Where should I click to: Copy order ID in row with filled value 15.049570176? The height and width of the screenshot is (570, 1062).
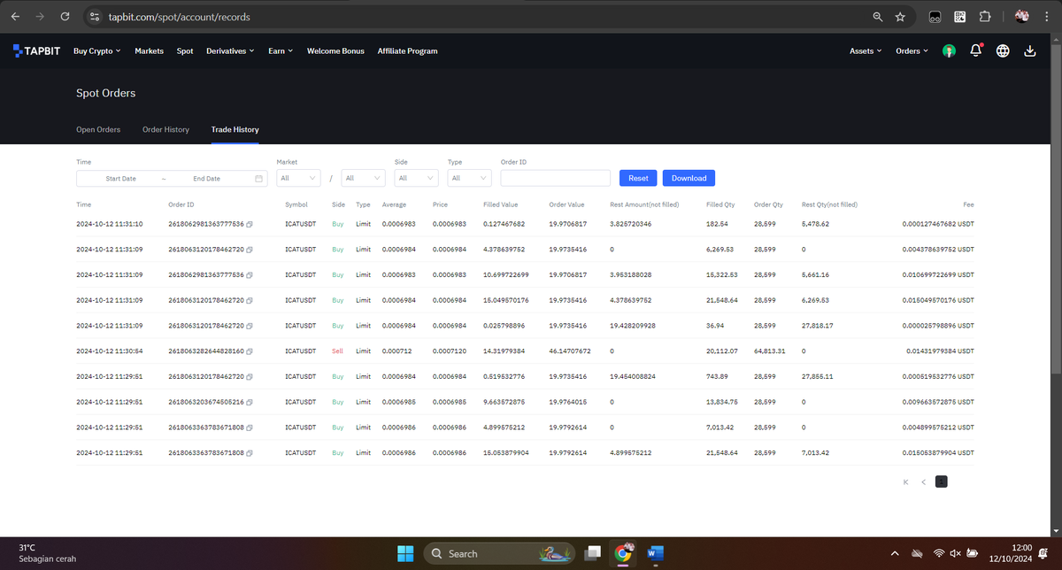250,300
